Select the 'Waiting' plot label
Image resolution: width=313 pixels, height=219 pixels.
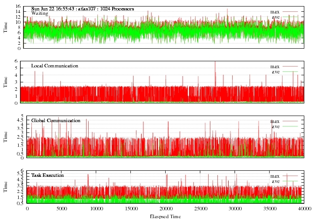pyautogui.click(x=40, y=13)
